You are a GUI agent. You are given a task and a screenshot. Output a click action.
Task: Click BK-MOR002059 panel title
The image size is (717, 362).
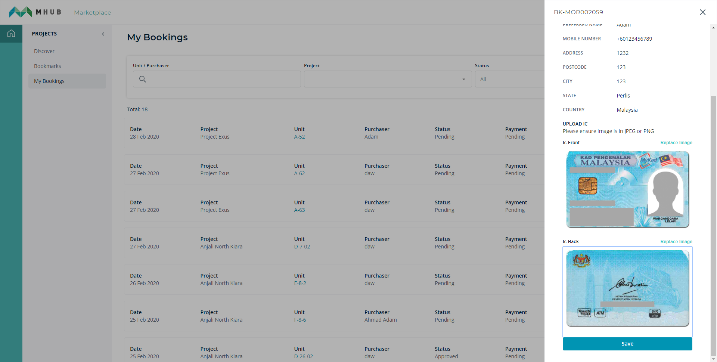578,12
